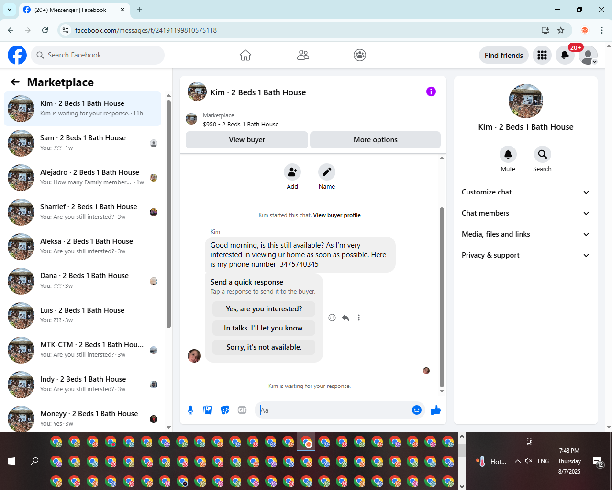Send quick response 'In talks. I'll let you know.'

click(x=264, y=328)
